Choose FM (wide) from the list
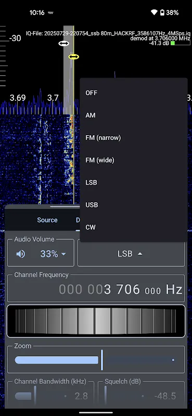This screenshot has height=416, width=192. tap(134, 160)
